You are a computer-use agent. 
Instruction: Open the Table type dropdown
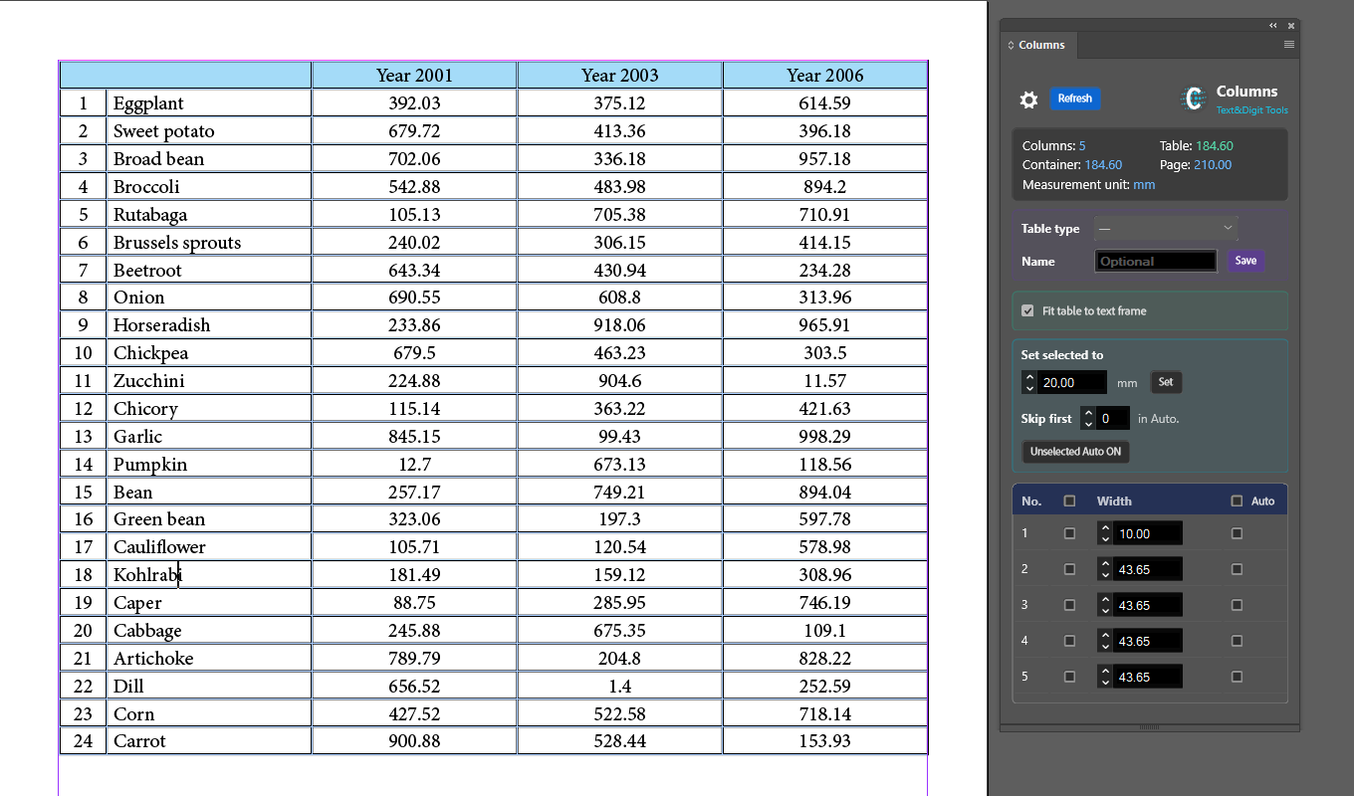tap(1166, 229)
